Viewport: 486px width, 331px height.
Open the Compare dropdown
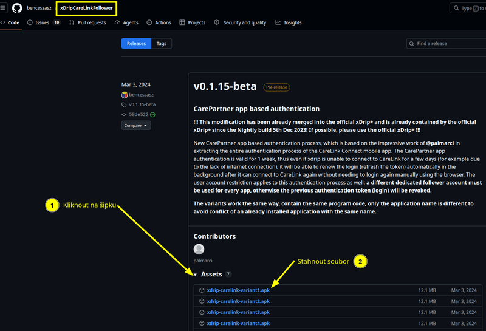coord(135,126)
